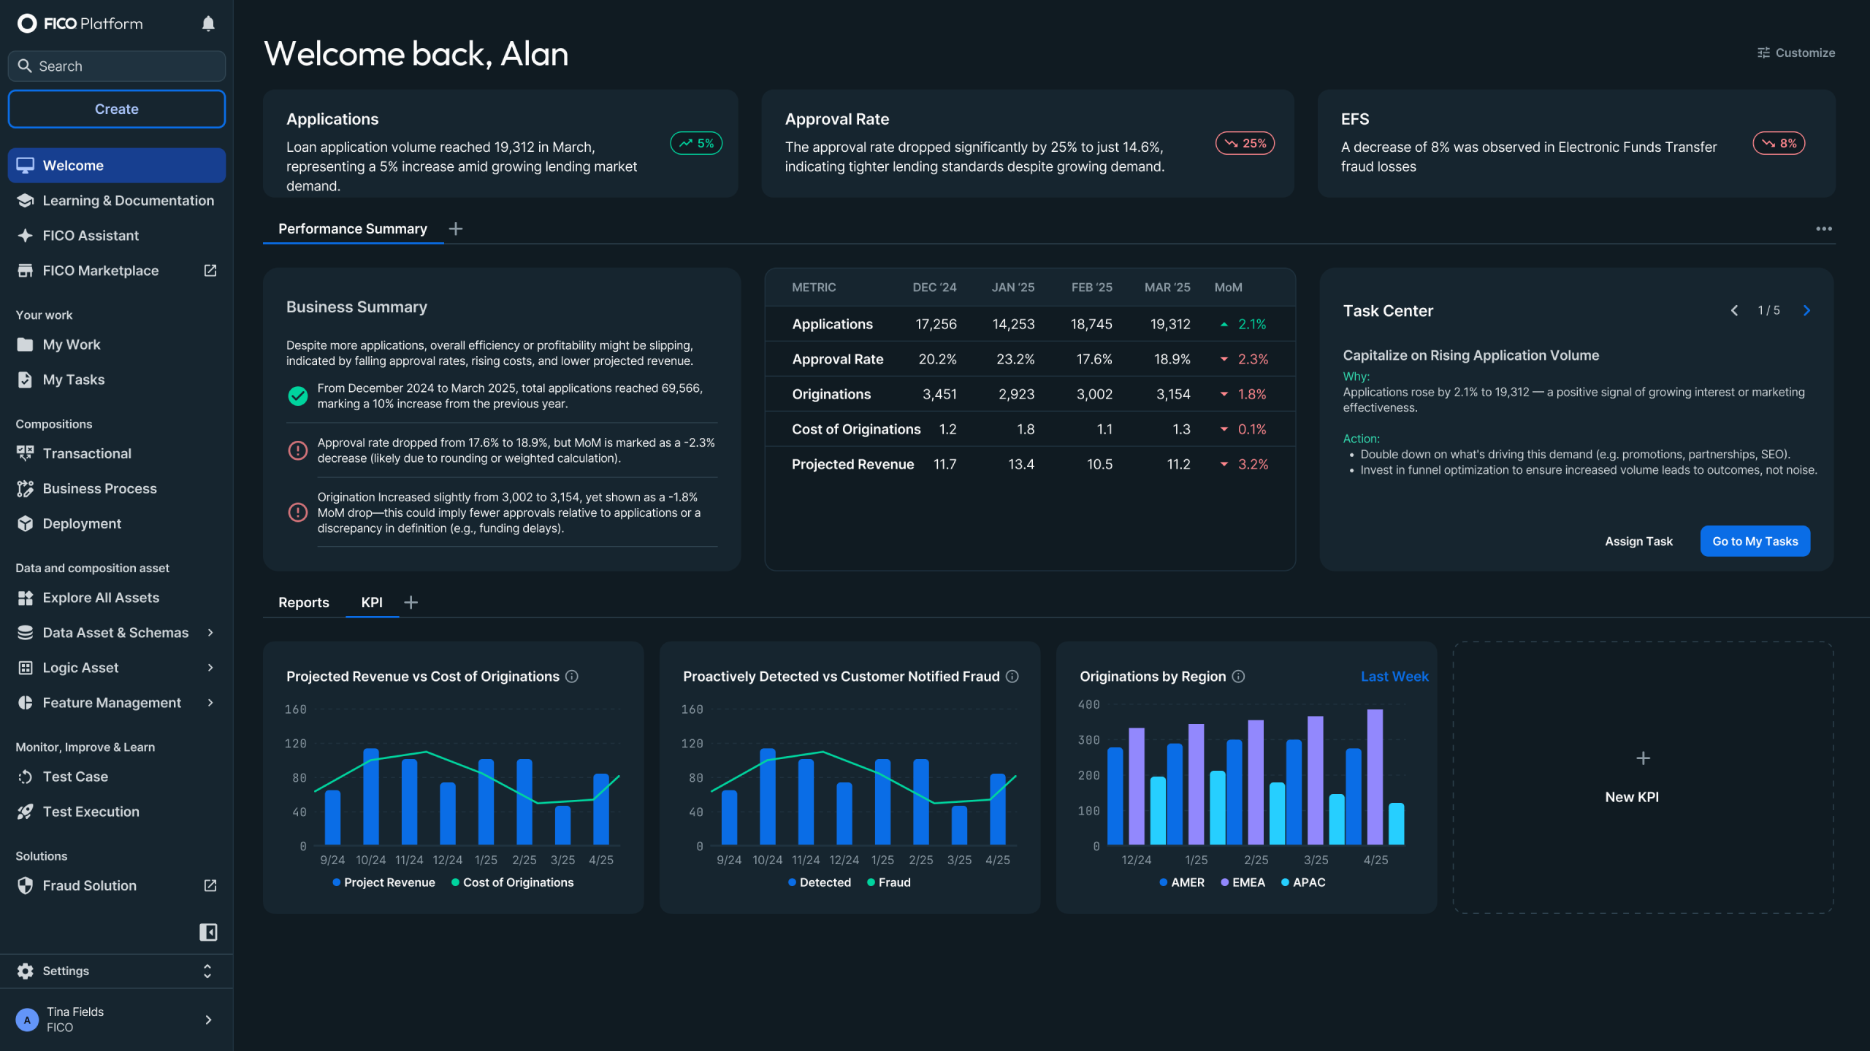Image resolution: width=1870 pixels, height=1051 pixels.
Task: Expand the Tina Fields account chevron
Action: coord(208,1020)
